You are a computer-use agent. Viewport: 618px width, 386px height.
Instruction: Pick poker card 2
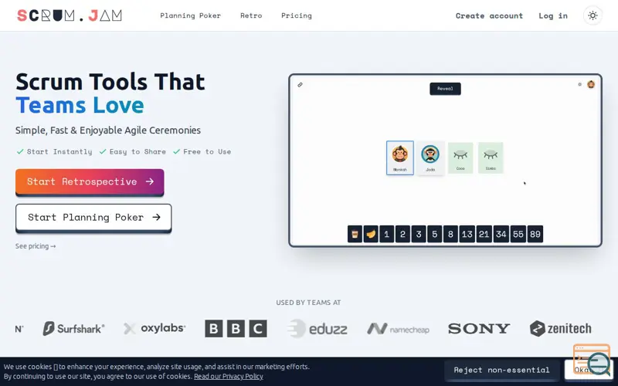(402, 234)
